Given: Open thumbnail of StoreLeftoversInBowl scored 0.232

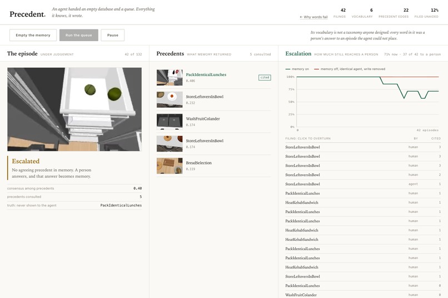Looking at the screenshot, I should [x=170, y=99].
